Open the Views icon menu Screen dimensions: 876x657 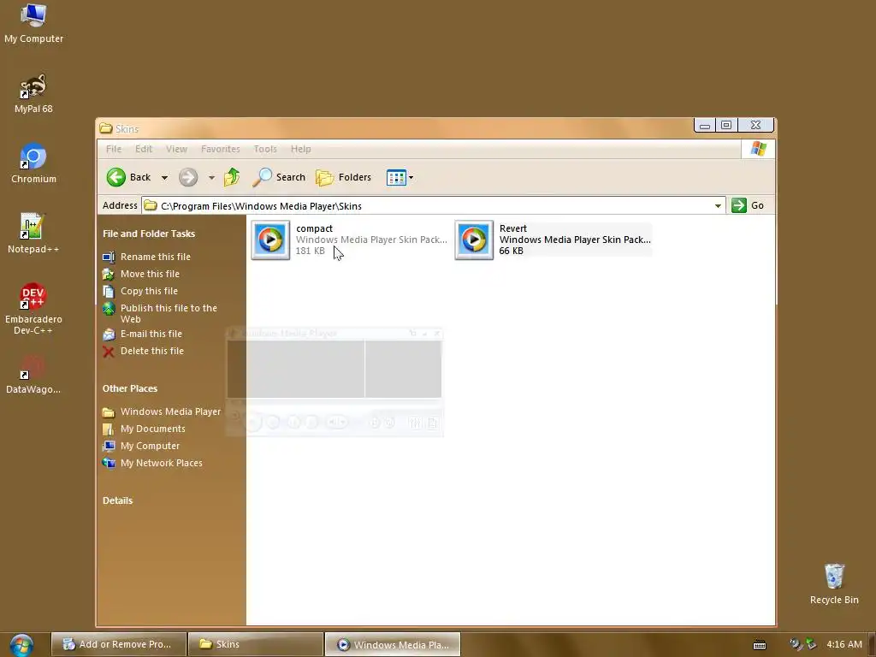[400, 178]
